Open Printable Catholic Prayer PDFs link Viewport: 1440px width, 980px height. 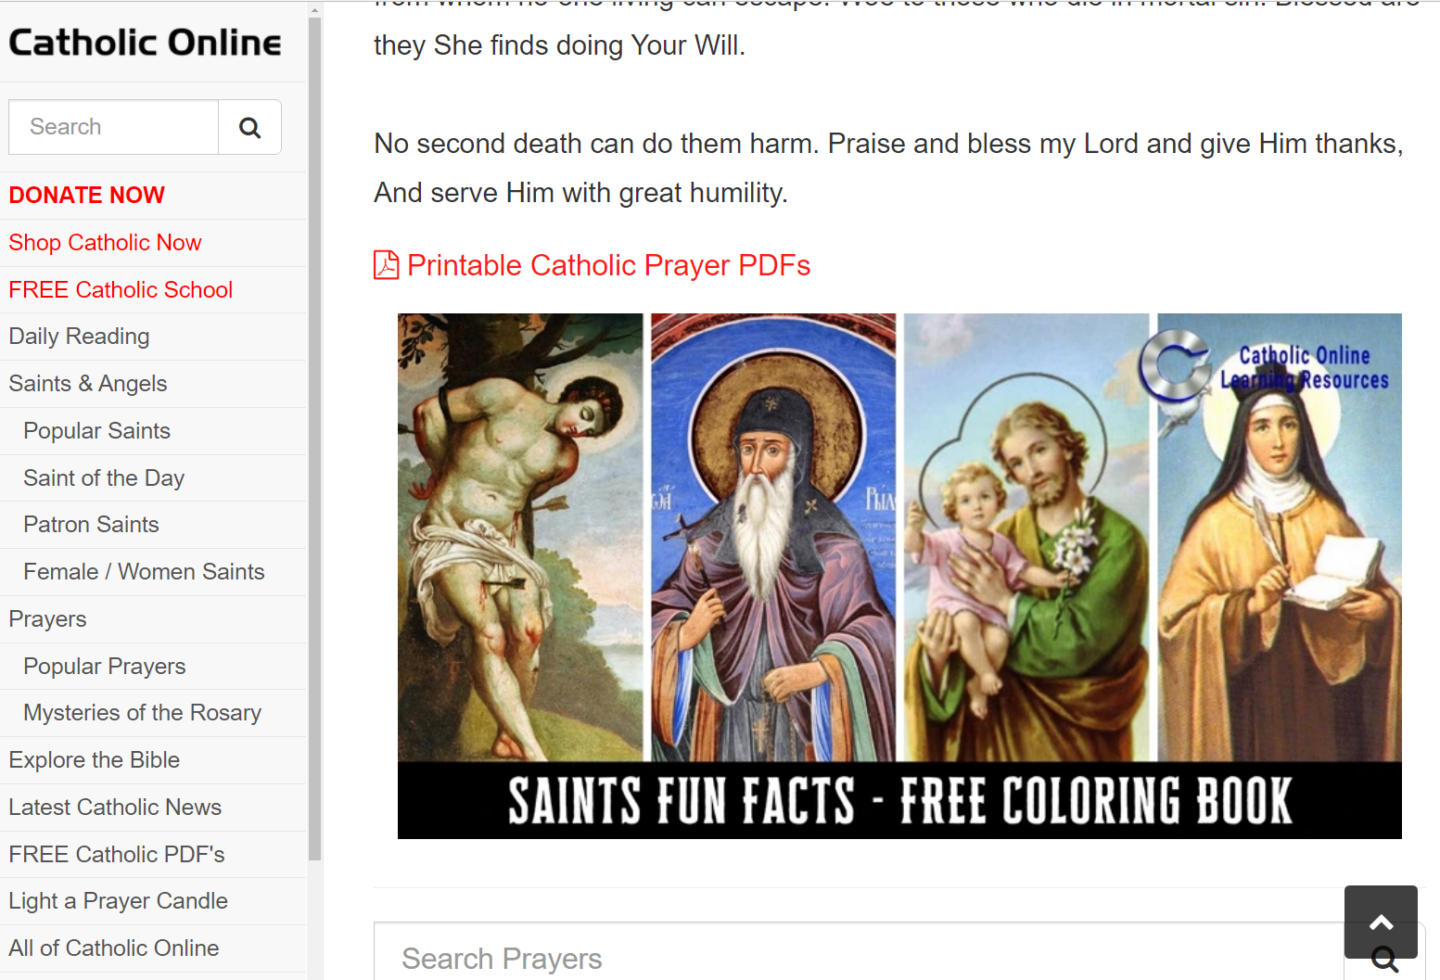click(608, 266)
